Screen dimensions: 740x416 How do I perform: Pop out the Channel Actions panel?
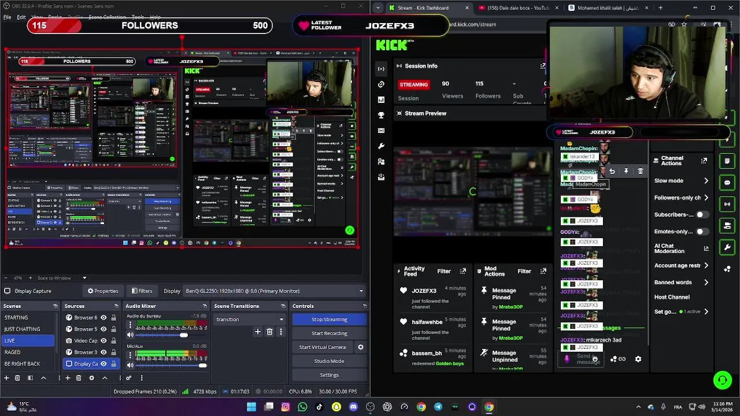(704, 161)
